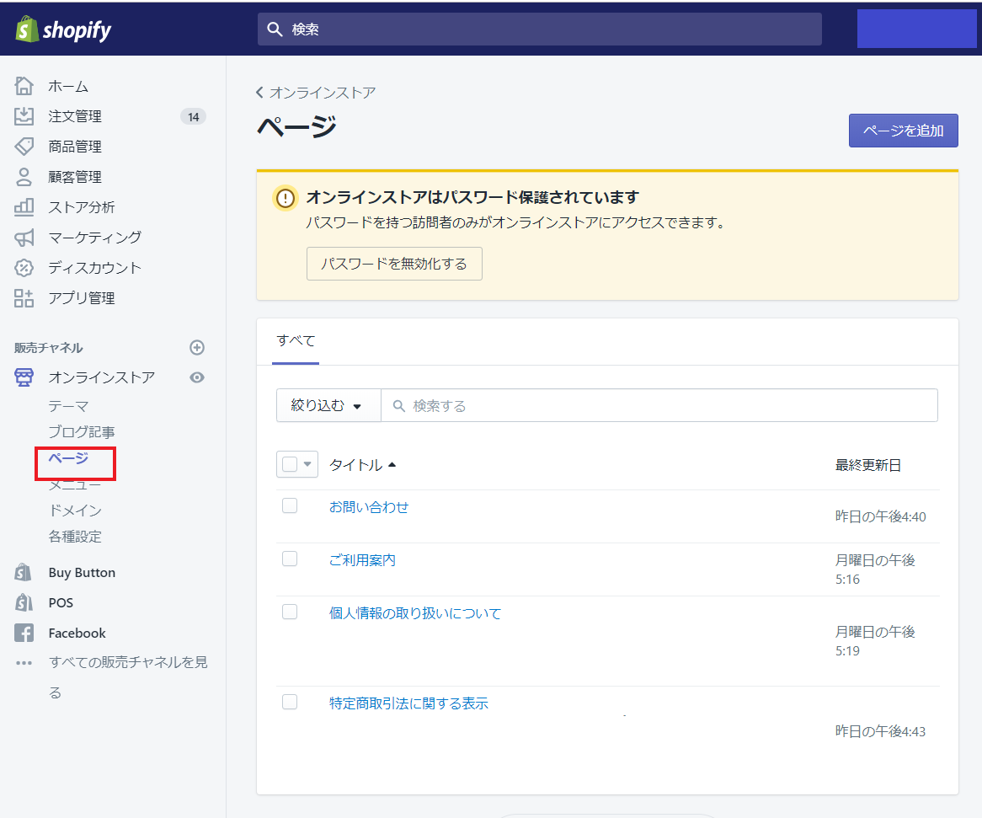The height and width of the screenshot is (818, 982).
Task: Open the お問い合わせ page link
Action: click(369, 507)
